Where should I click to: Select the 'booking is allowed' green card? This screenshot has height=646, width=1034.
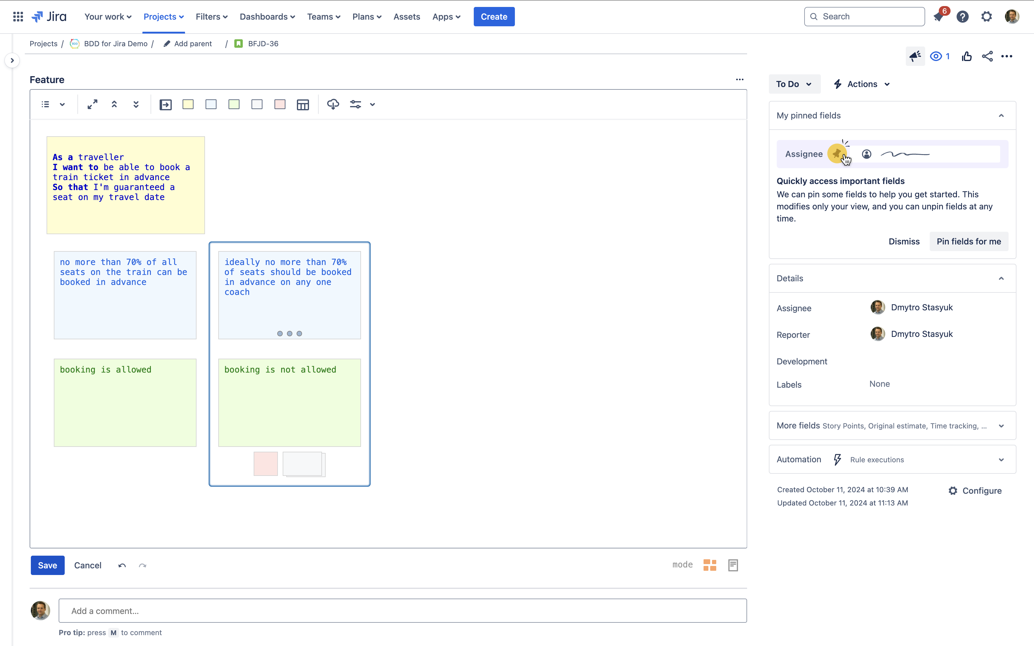pos(125,402)
